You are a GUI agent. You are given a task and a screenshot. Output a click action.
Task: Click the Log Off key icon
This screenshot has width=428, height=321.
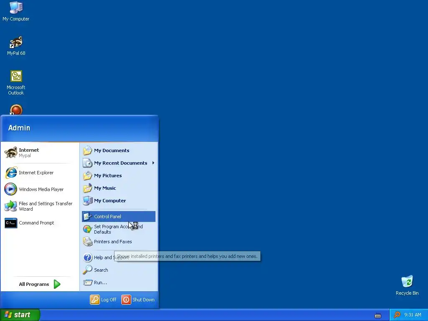(x=95, y=300)
